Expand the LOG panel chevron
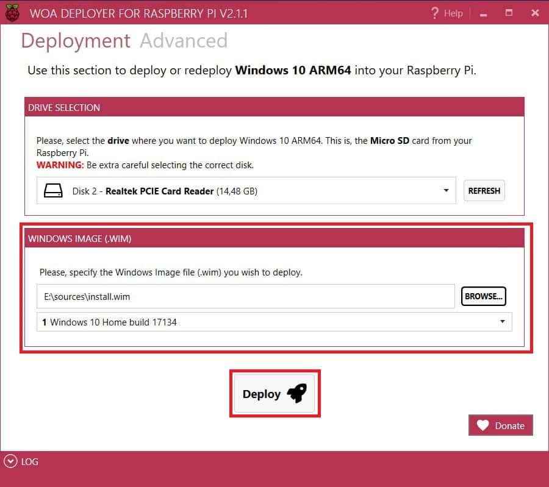The image size is (549, 487). (x=10, y=461)
